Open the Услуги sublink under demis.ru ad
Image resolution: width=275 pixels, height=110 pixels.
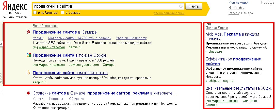click(x=38, y=38)
